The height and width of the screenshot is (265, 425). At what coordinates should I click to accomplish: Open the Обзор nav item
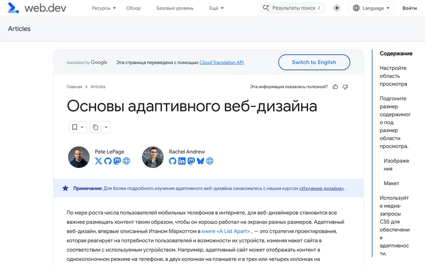click(x=133, y=8)
